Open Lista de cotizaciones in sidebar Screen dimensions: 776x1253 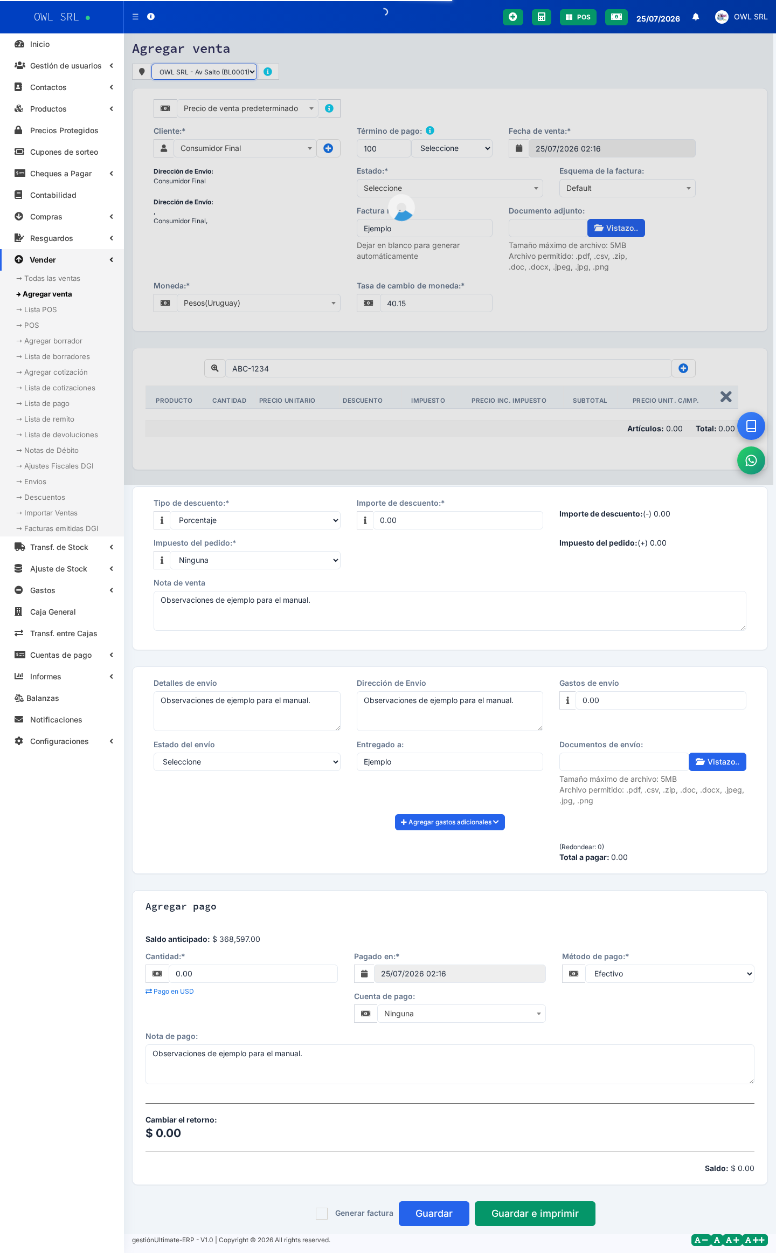tap(59, 388)
